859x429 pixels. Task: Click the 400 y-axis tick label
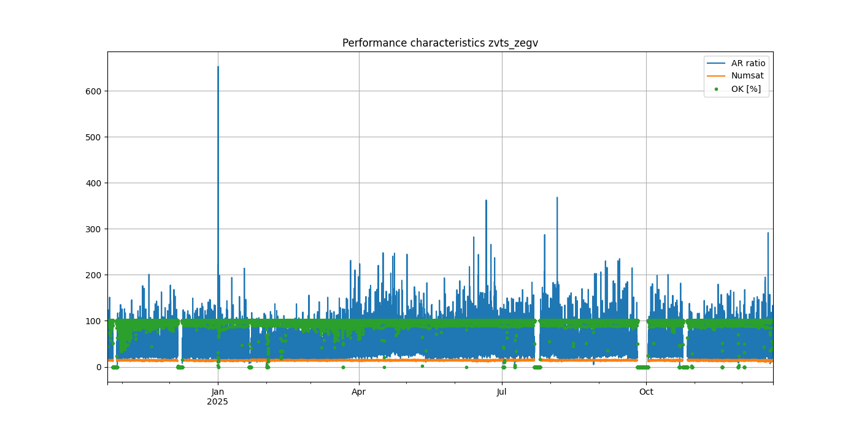tap(94, 183)
